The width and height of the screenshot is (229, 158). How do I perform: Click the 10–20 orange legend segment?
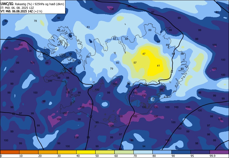pyautogui.click(x=29, y=152)
